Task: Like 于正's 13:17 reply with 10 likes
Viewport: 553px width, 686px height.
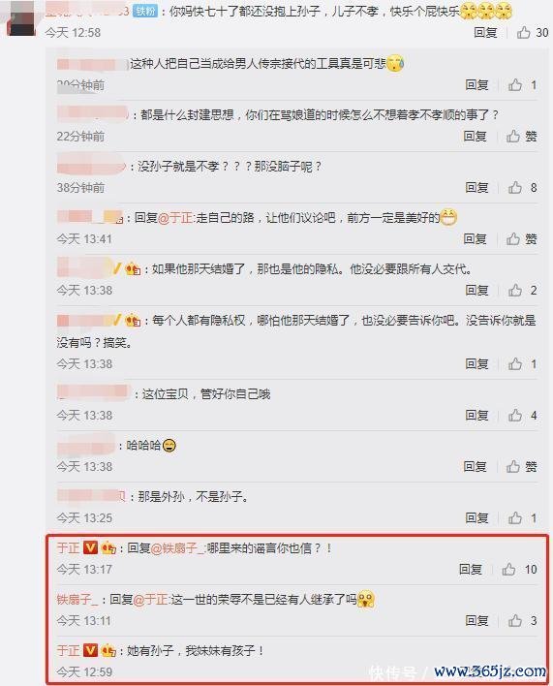Action: point(519,569)
